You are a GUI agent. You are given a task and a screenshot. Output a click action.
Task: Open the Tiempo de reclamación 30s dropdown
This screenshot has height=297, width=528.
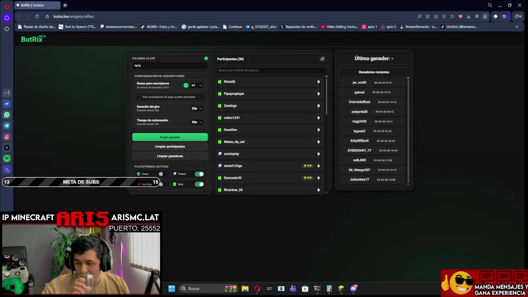[196, 122]
